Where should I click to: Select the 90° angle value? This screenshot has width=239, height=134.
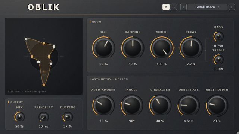point(132,121)
